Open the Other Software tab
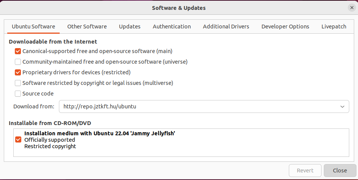The width and height of the screenshot is (358, 180). click(x=87, y=27)
